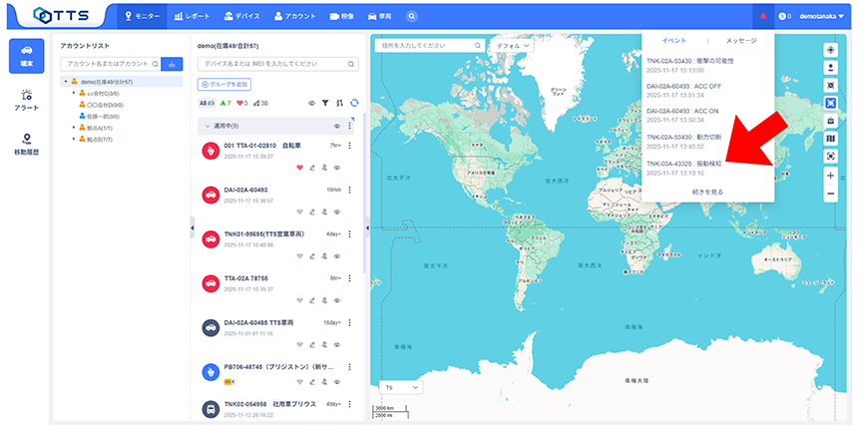Collapse the 運用中(9) device group
The width and height of the screenshot is (862, 431).
[x=206, y=127]
